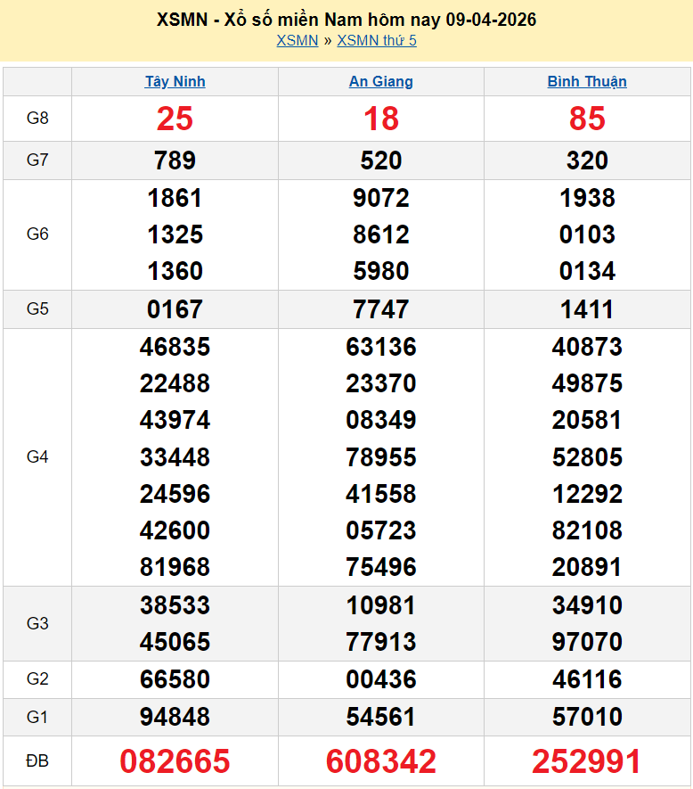This screenshot has height=789, width=693.
Task: Click An Giang G2 number 00436
Action: [x=380, y=679]
